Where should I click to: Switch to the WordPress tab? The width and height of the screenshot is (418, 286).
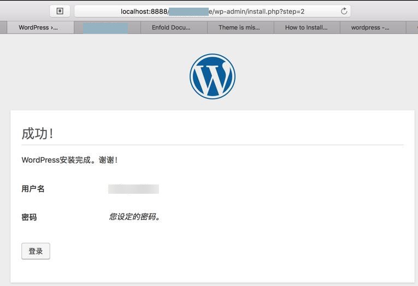coord(40,27)
